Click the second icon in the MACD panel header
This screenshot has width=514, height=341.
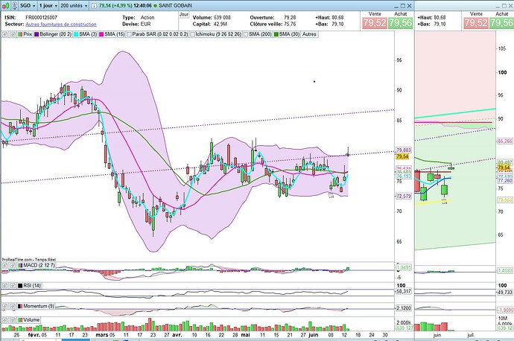13,265
